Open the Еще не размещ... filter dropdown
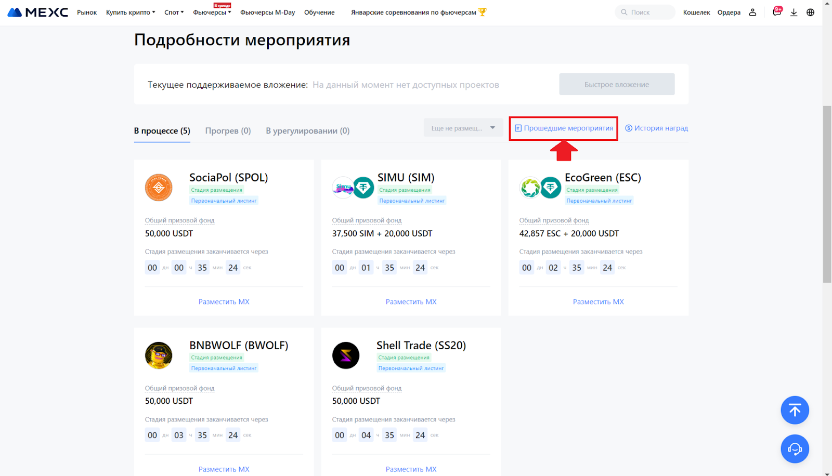The image size is (832, 476). (x=463, y=128)
